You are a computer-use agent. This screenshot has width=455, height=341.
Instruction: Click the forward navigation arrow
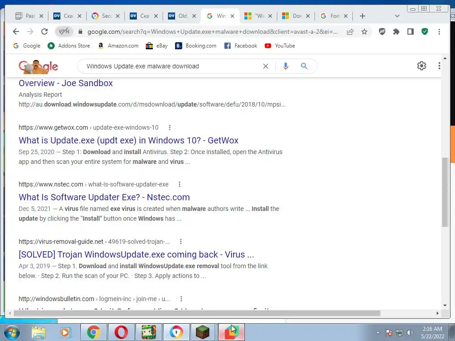point(30,32)
